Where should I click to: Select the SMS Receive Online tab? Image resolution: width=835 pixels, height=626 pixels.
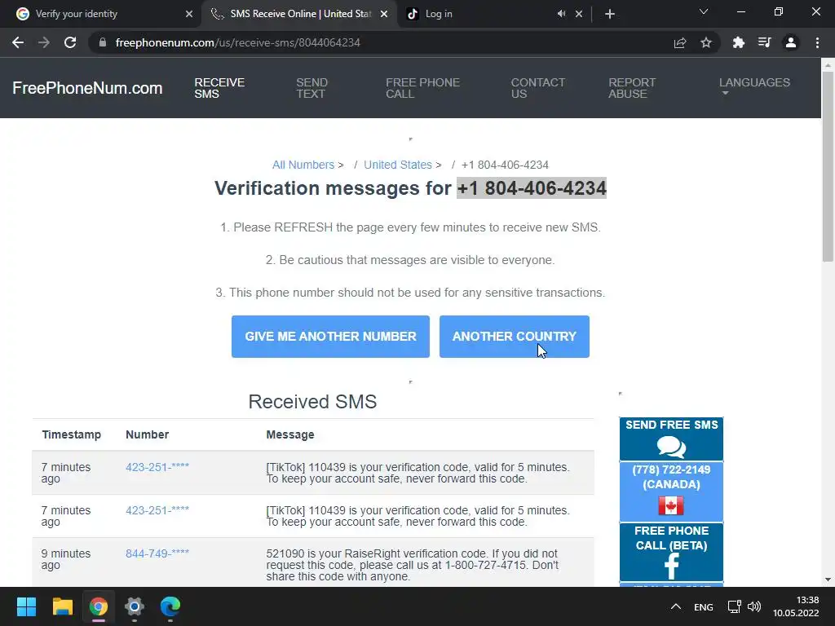click(x=301, y=14)
